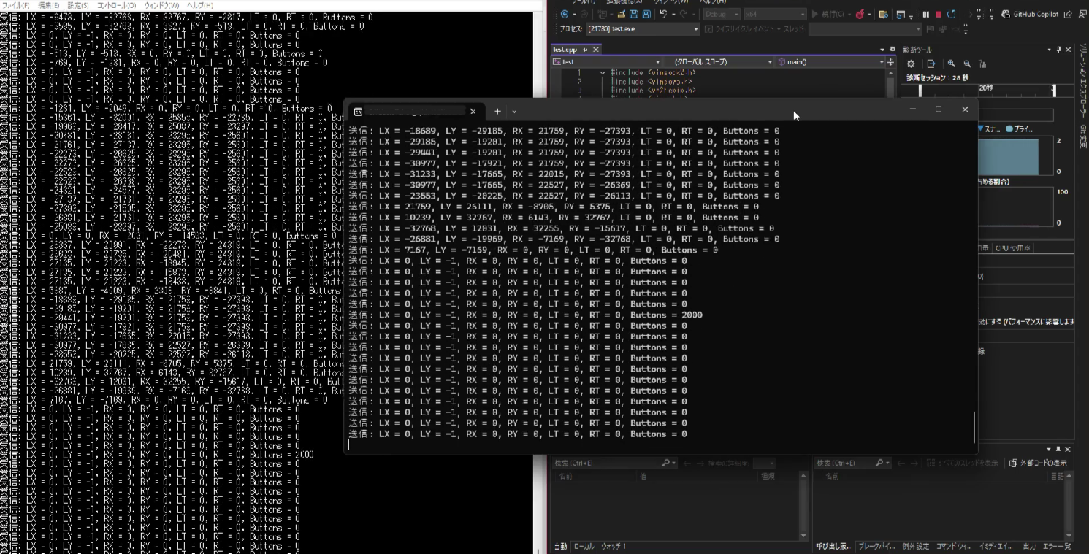Open the Window menu in the left console window
This screenshot has width=1089, height=554.
pos(161,5)
